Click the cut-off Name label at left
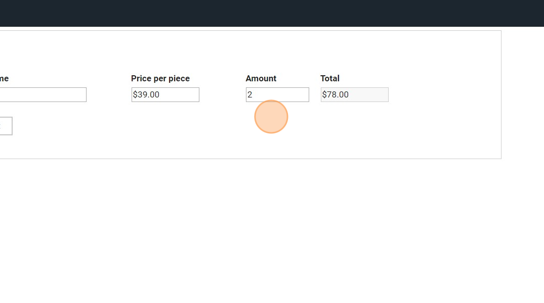Viewport: 544px width, 303px height. (4, 78)
